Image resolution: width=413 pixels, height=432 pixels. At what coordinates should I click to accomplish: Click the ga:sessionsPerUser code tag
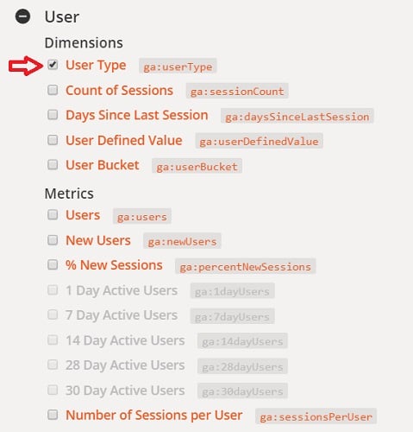(316, 416)
